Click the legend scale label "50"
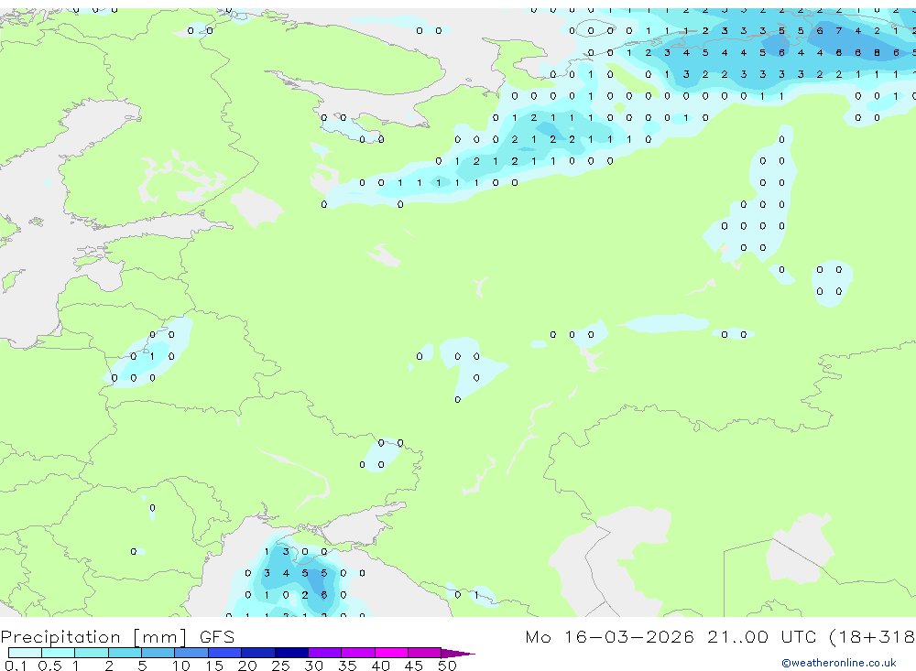 pos(447,666)
